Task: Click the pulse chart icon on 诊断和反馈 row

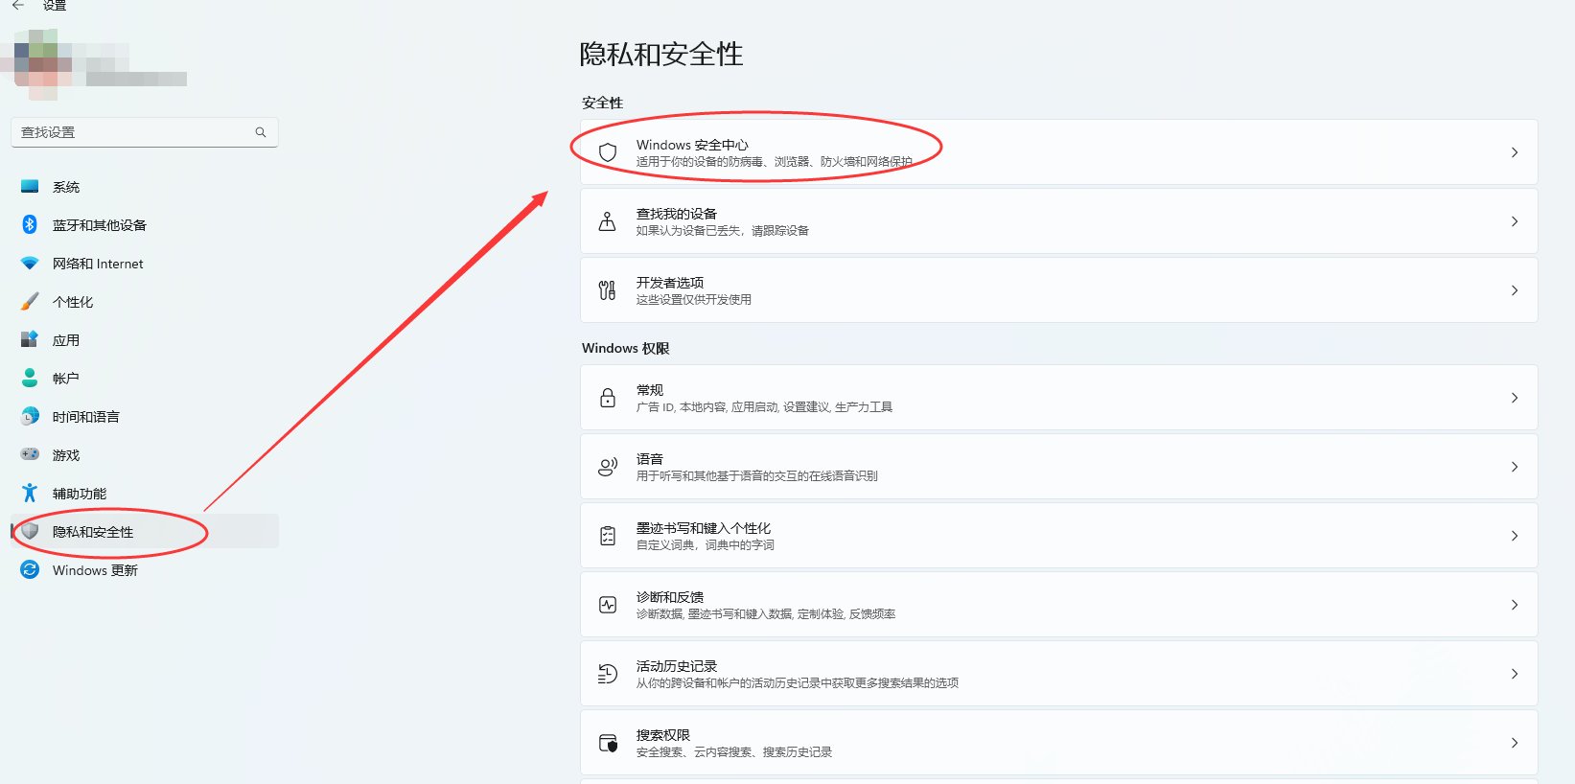Action: tap(608, 605)
